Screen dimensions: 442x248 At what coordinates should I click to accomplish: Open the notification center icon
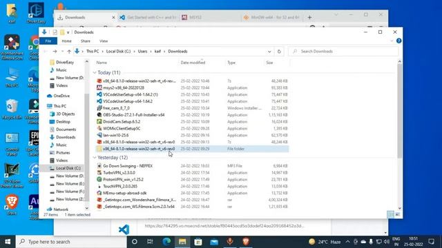[x=431, y=242]
